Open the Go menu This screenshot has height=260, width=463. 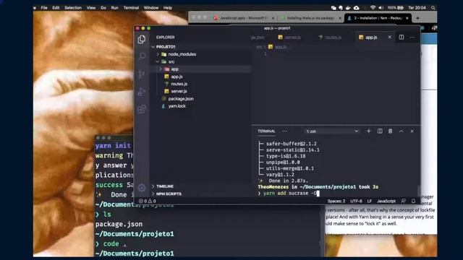pyautogui.click(x=103, y=8)
